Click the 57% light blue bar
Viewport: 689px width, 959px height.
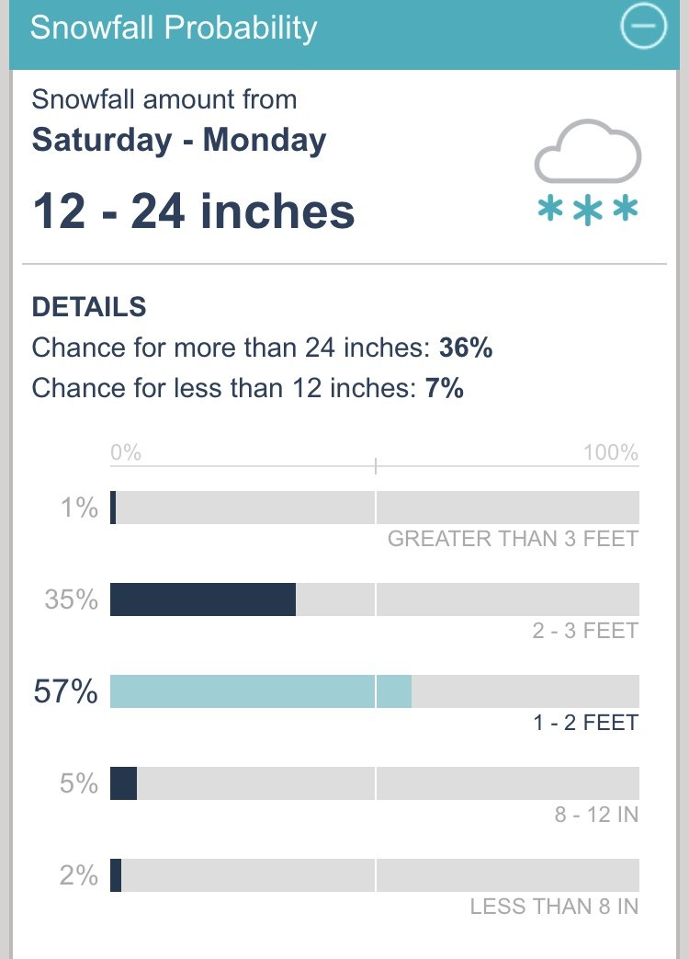pyautogui.click(x=261, y=691)
